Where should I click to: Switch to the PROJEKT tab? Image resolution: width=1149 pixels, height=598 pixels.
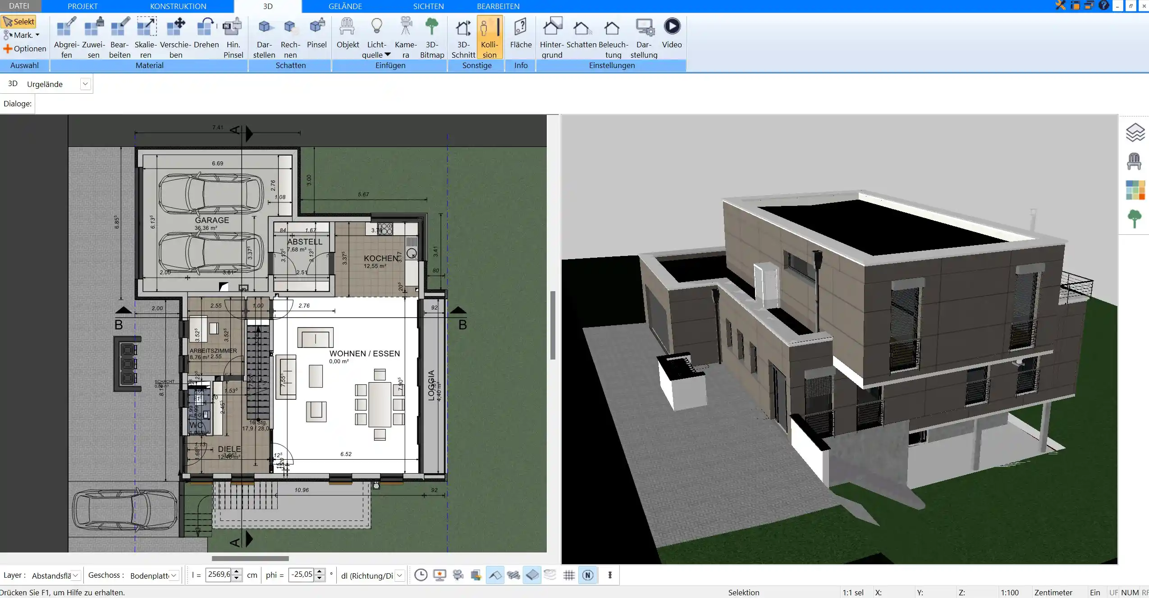[x=82, y=6]
